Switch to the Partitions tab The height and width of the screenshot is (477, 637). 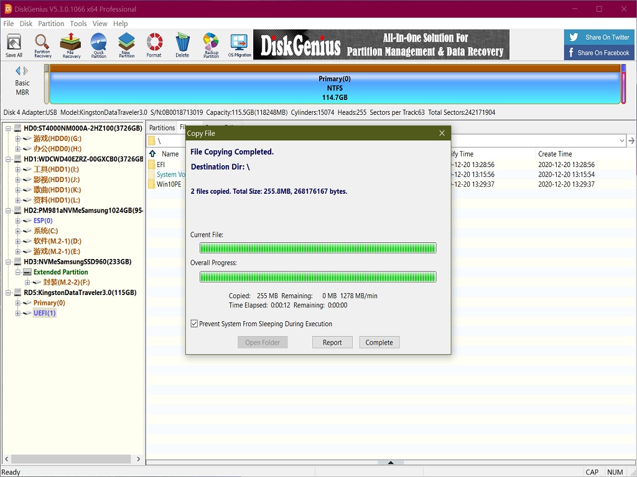[x=162, y=127]
